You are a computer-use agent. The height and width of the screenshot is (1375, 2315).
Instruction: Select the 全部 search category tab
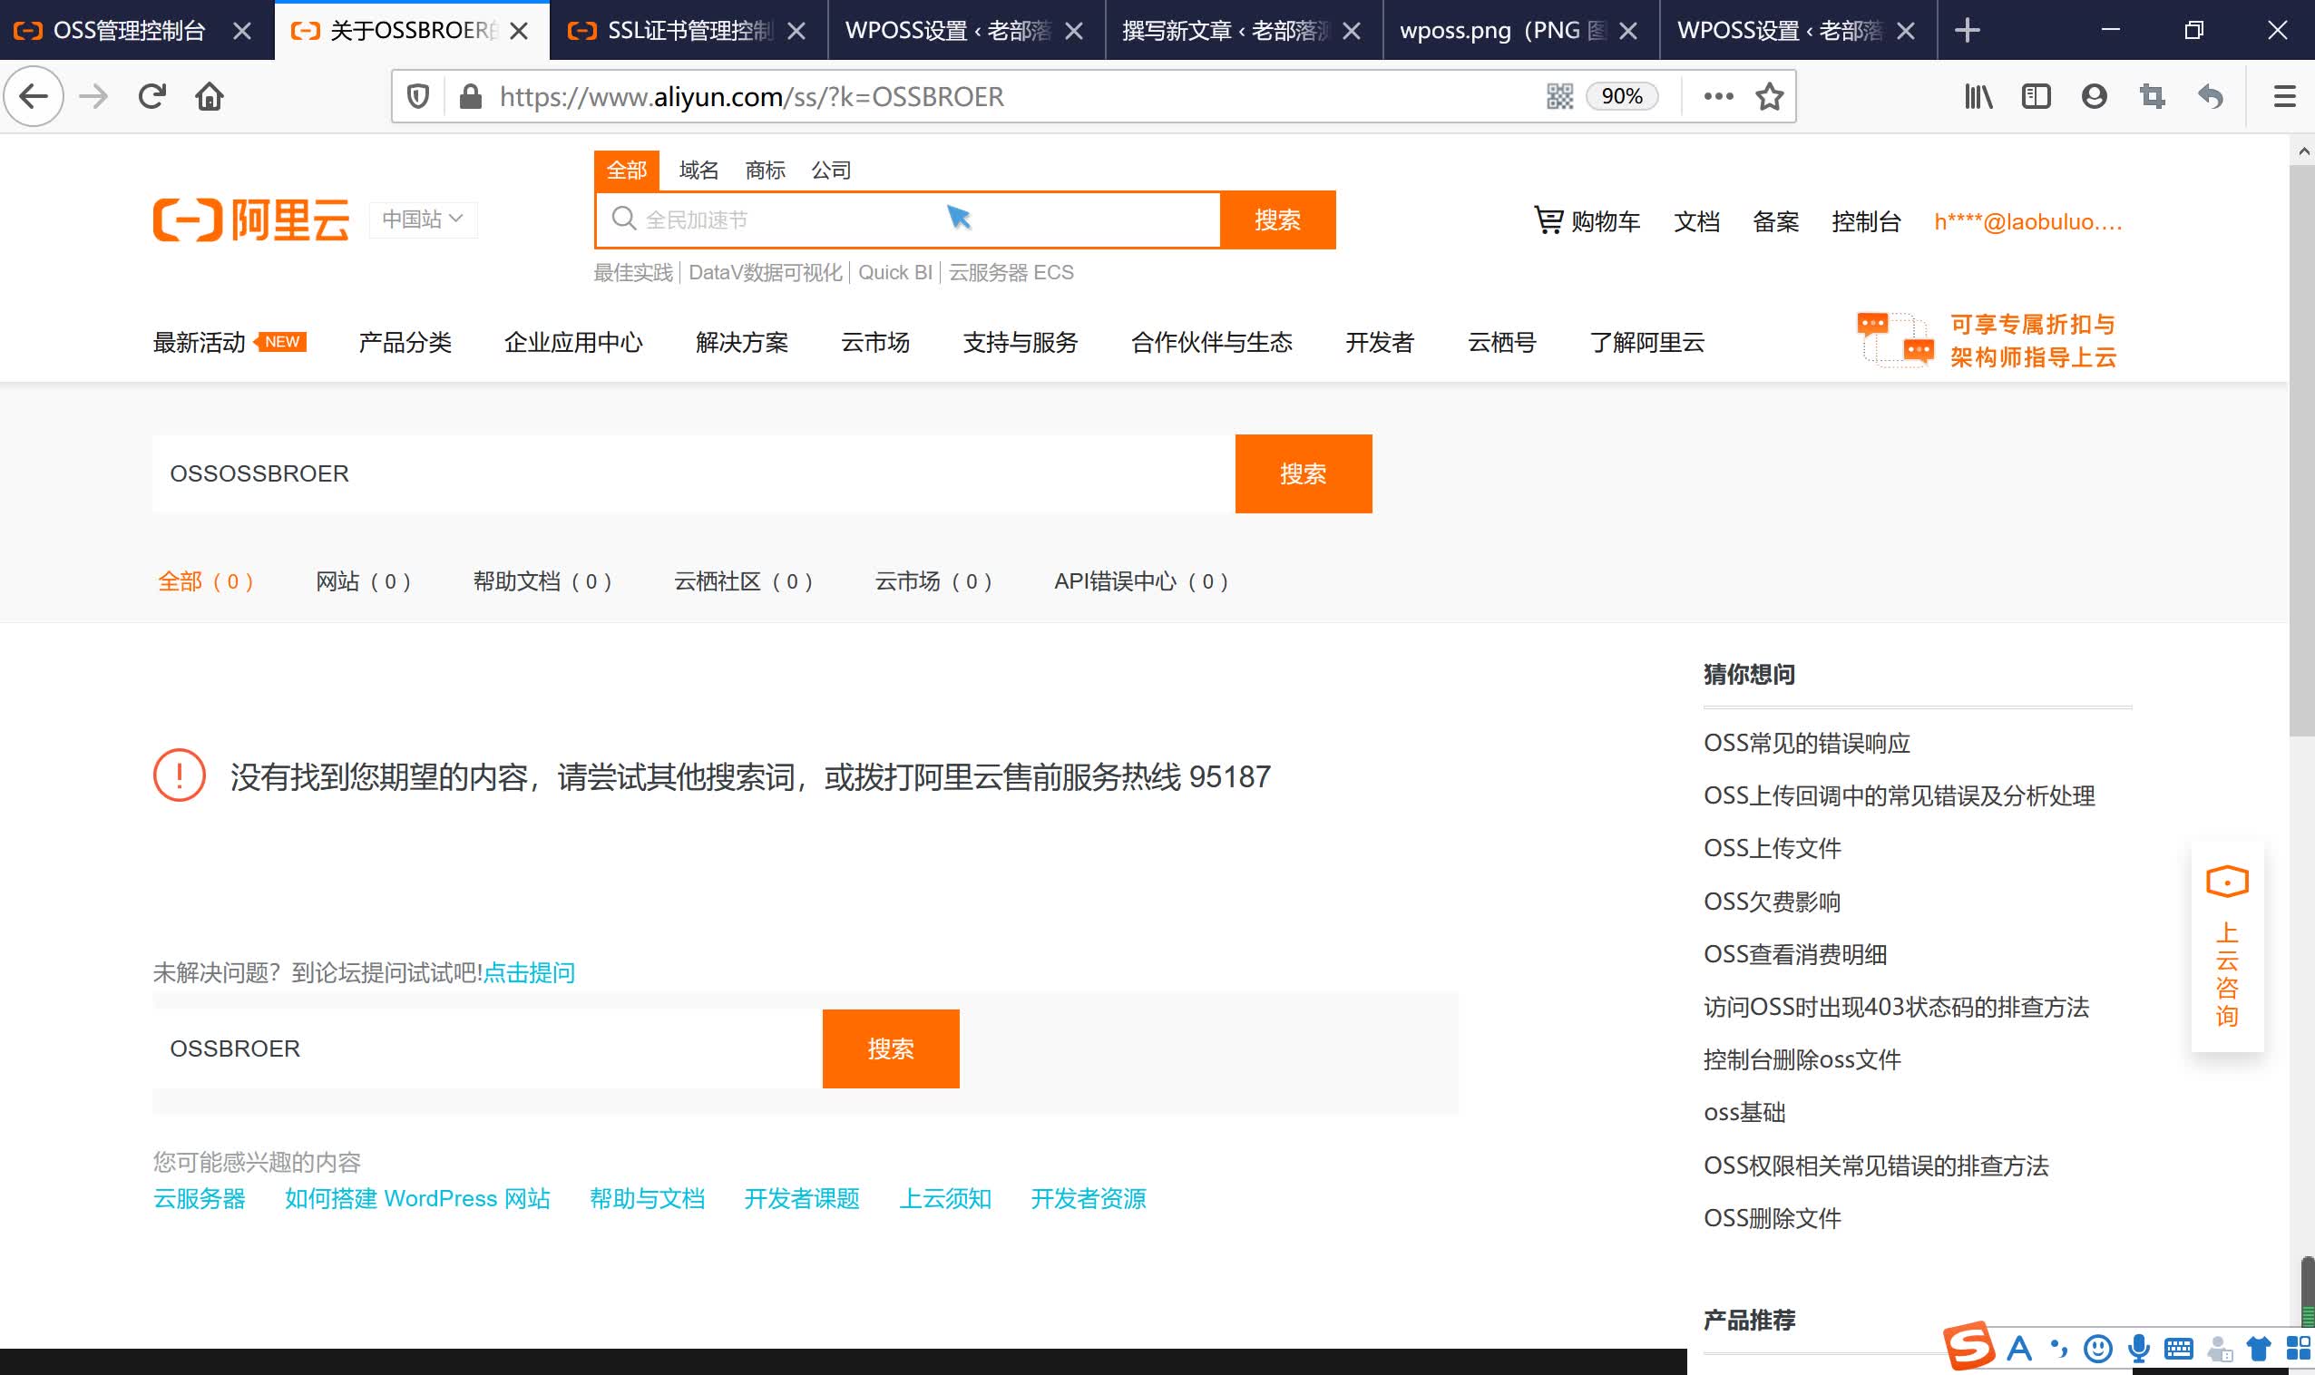(x=627, y=171)
